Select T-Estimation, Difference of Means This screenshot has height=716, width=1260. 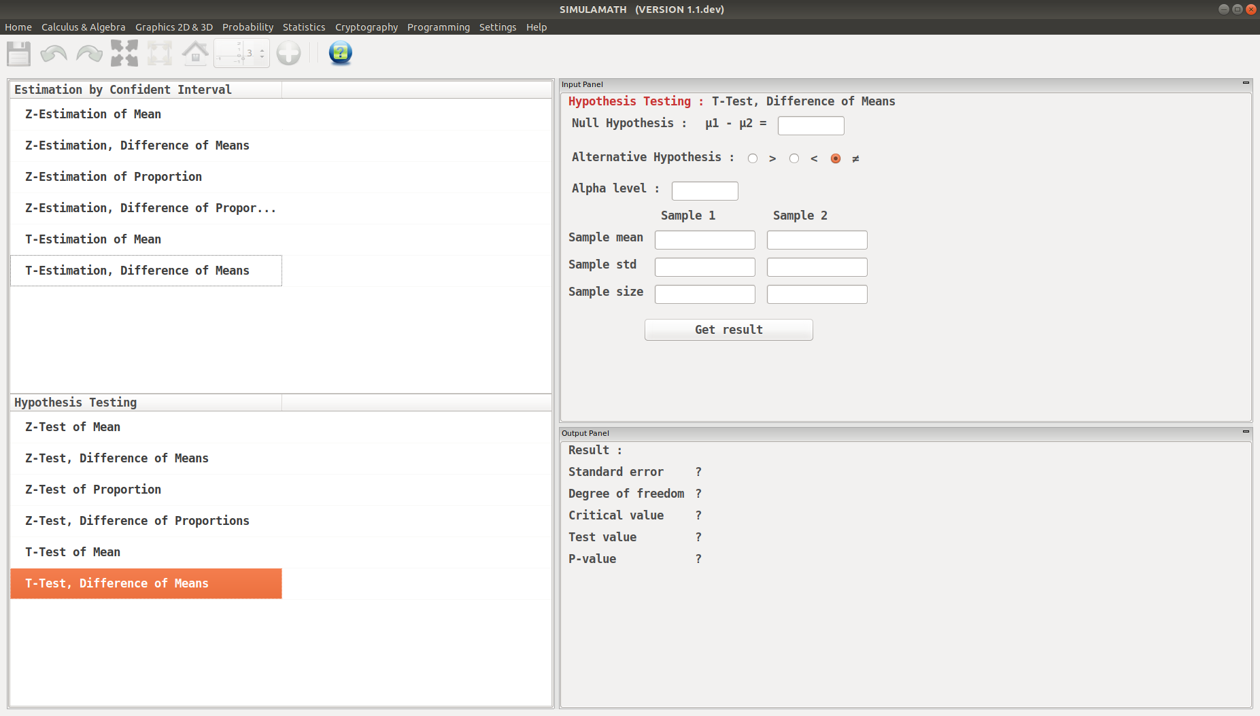coord(146,271)
